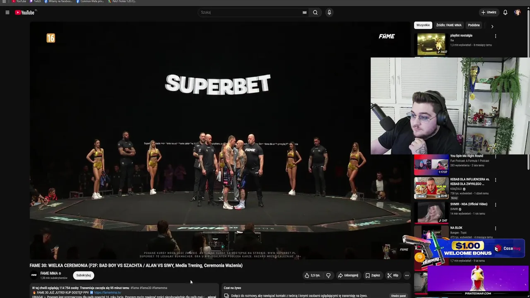
Task: Open the Otwórz panel chat button
Action: tap(398, 296)
